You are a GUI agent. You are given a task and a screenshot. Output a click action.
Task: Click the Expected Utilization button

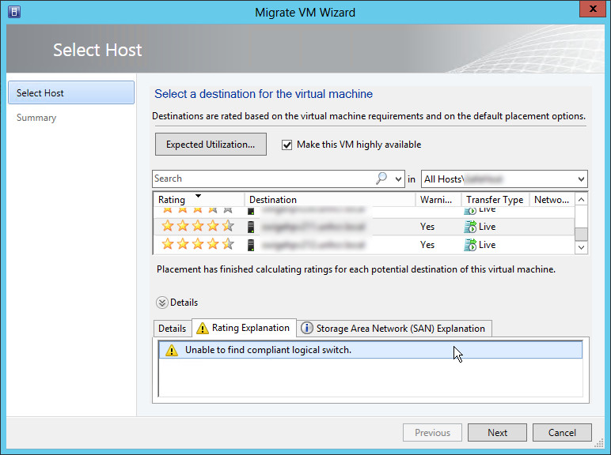pos(211,145)
